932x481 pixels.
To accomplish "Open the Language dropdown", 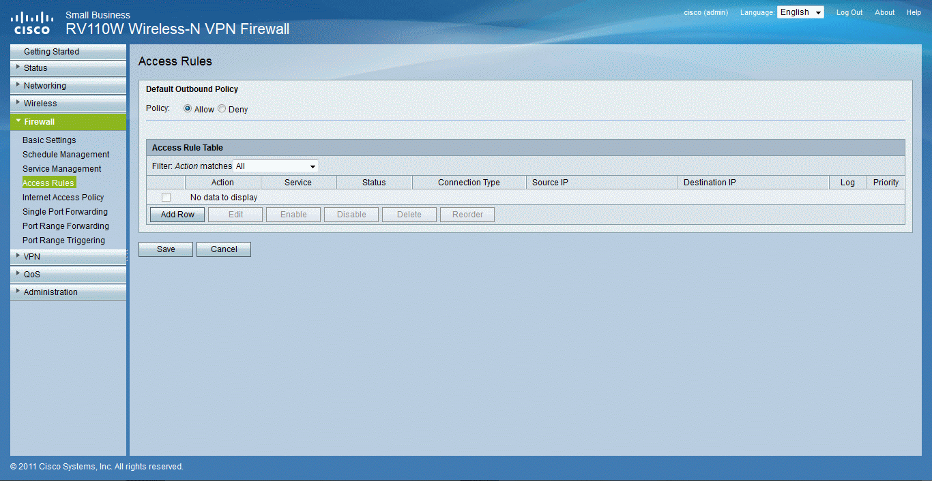I will click(800, 12).
